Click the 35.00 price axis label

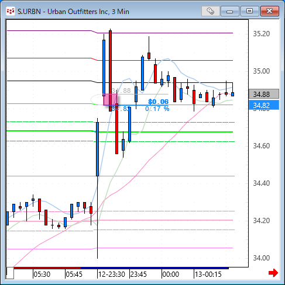click(x=262, y=71)
